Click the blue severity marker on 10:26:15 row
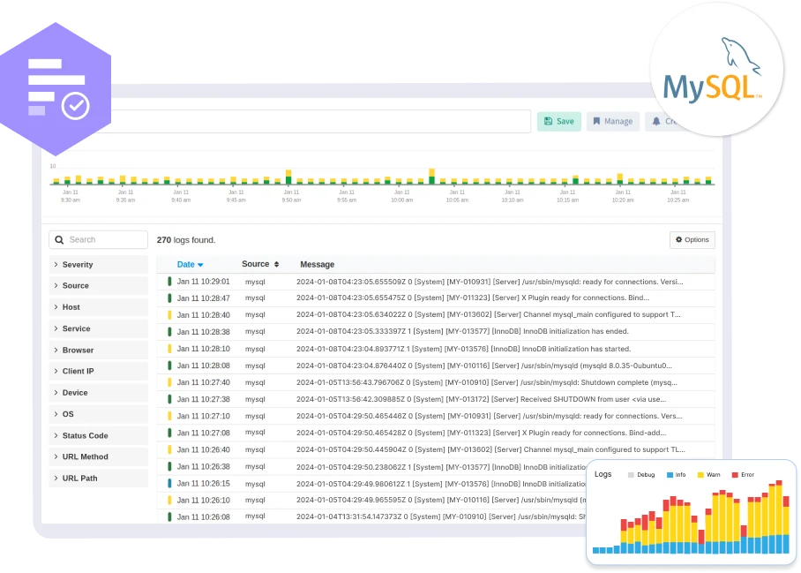Screen dimensions: 801x573 point(169,483)
